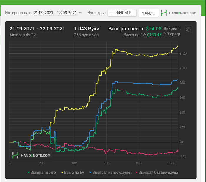This screenshot has width=206, height=182.
Task: Click the $120 y-axis label
Action: click(x=183, y=53)
